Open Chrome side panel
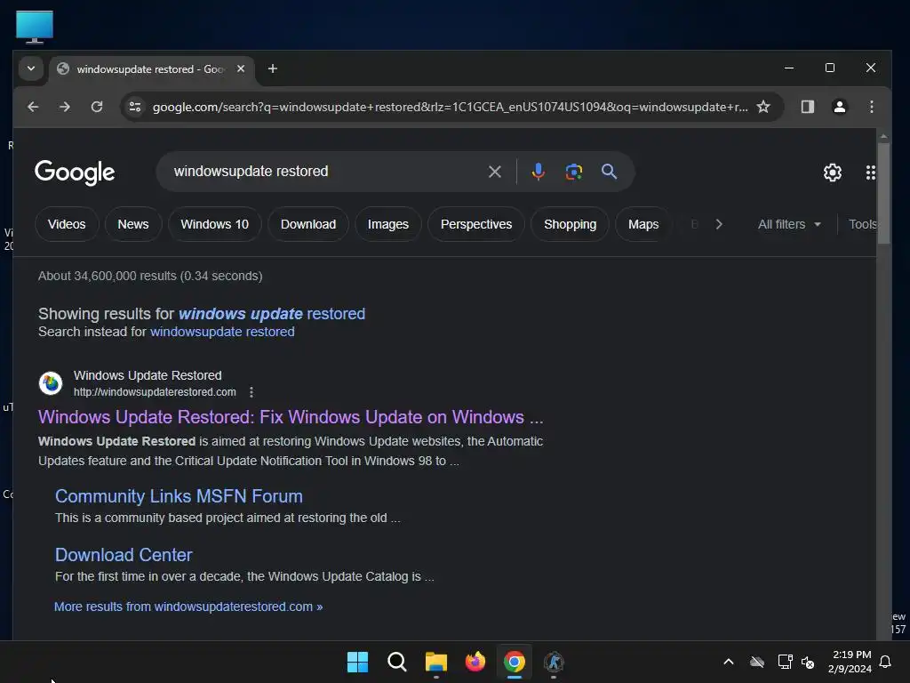The width and height of the screenshot is (910, 683). tap(807, 107)
